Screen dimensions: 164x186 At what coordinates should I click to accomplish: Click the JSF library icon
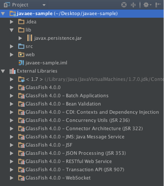(x=21, y=145)
